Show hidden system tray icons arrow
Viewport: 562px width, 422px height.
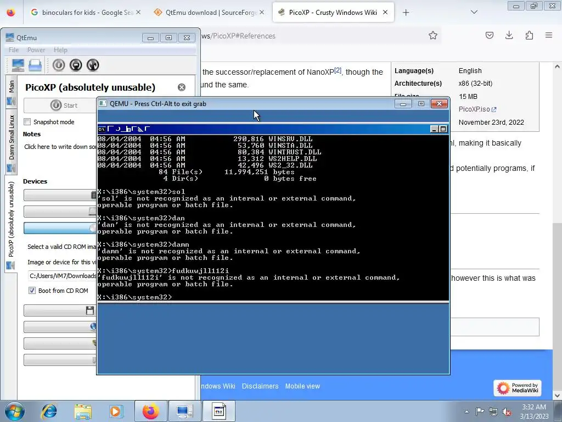tap(467, 412)
